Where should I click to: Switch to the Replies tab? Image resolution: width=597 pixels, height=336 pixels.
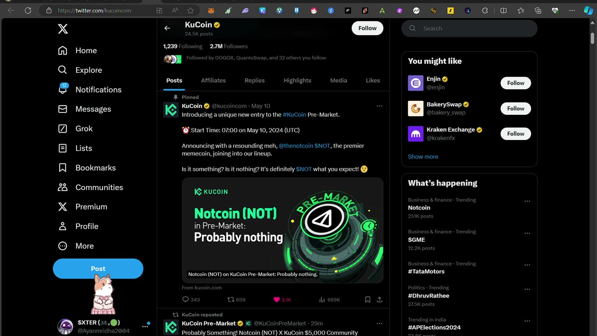click(255, 80)
